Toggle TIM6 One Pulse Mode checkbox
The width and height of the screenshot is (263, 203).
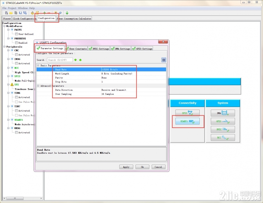point(16,102)
